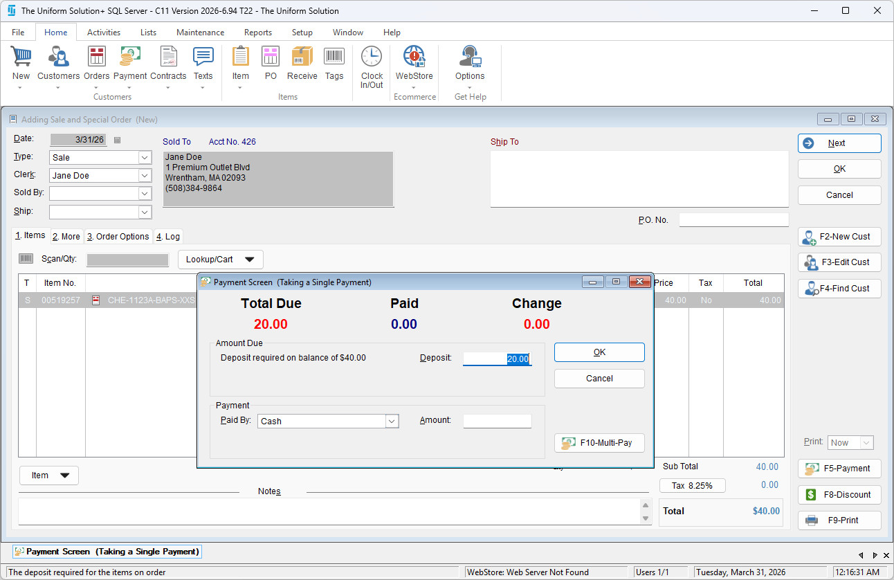The width and height of the screenshot is (894, 580).
Task: Click the calendar icon beside the Date field
Action: pos(117,140)
